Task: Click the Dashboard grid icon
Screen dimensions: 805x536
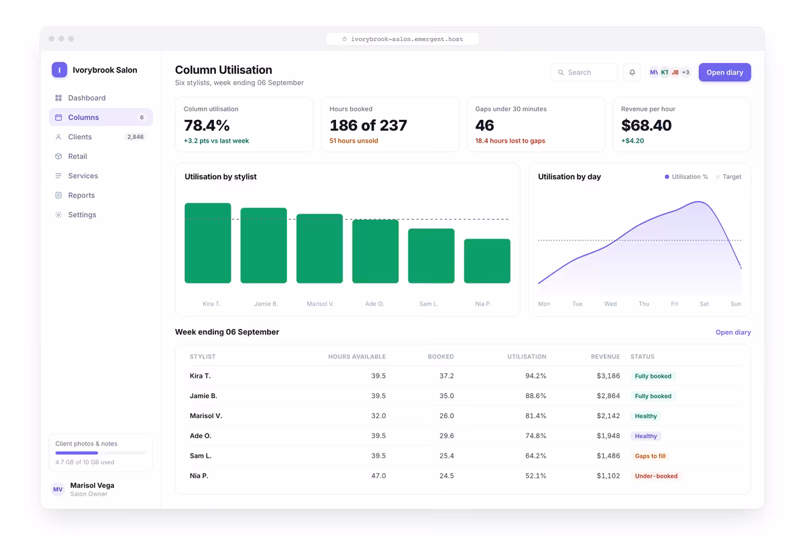Action: click(58, 98)
